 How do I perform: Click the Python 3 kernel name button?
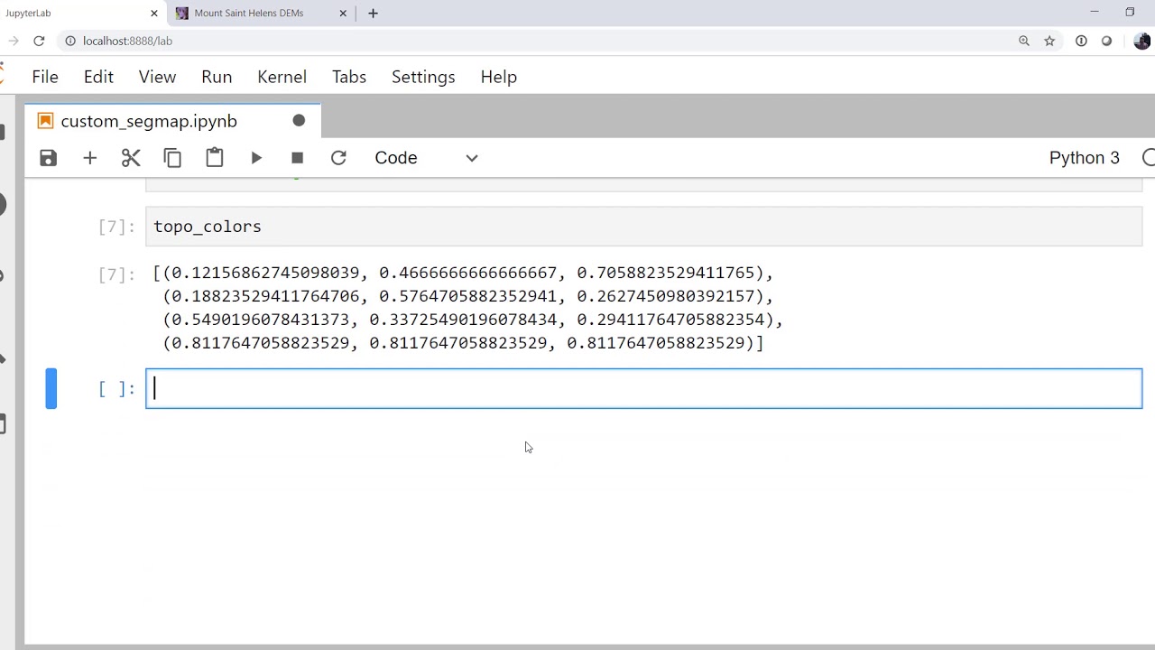pos(1084,158)
